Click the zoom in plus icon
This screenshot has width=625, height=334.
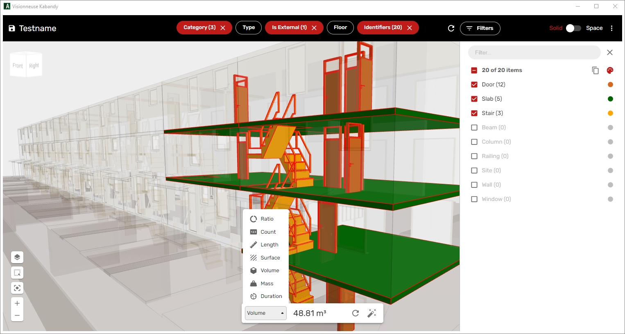17,303
